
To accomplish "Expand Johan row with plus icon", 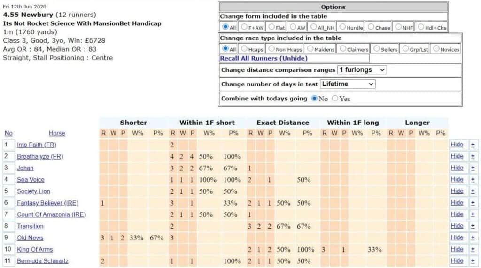I will (473, 168).
